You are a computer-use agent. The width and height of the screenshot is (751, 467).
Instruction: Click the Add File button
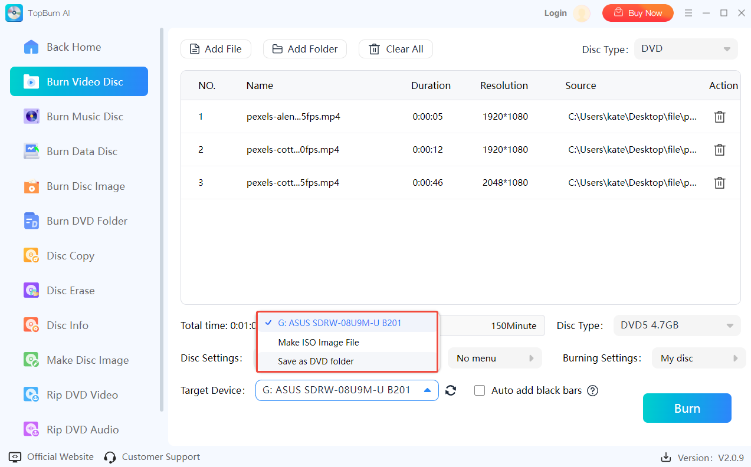pyautogui.click(x=216, y=49)
